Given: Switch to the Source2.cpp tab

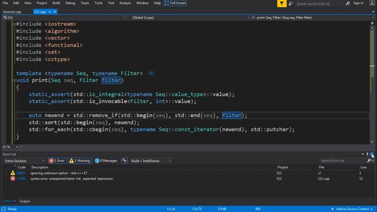Looking at the screenshot, I should tap(12, 12).
